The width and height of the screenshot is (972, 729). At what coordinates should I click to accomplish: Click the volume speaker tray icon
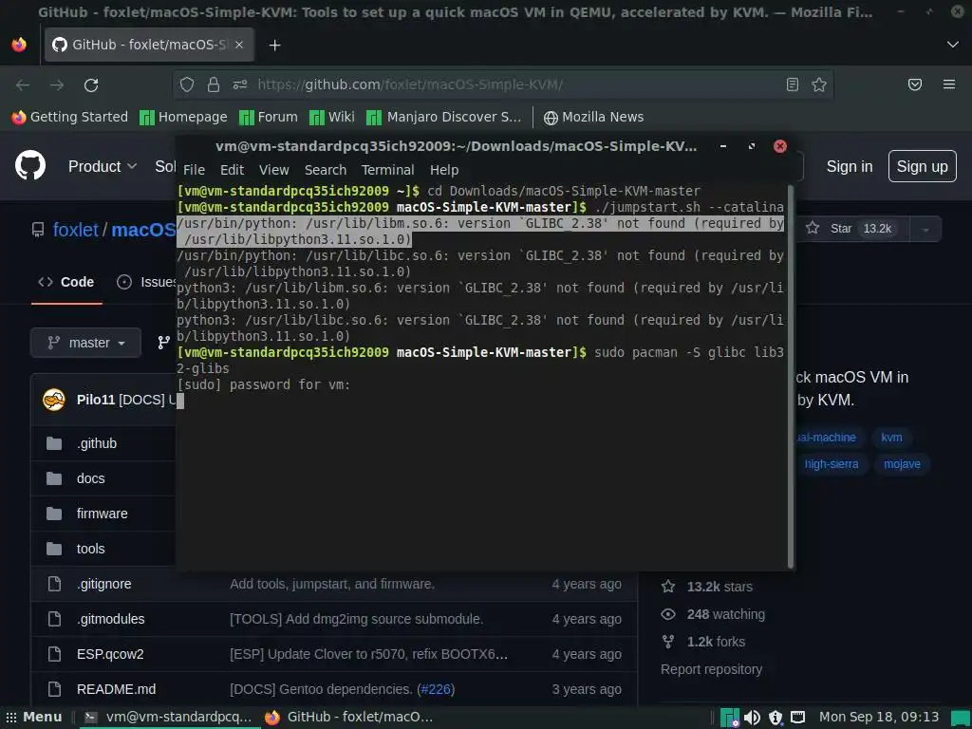pyautogui.click(x=752, y=718)
